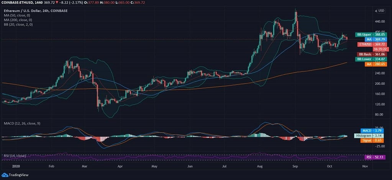This screenshot has width=392, height=180.
Task: Click the MACD 3.79 value label
Action: point(372,130)
